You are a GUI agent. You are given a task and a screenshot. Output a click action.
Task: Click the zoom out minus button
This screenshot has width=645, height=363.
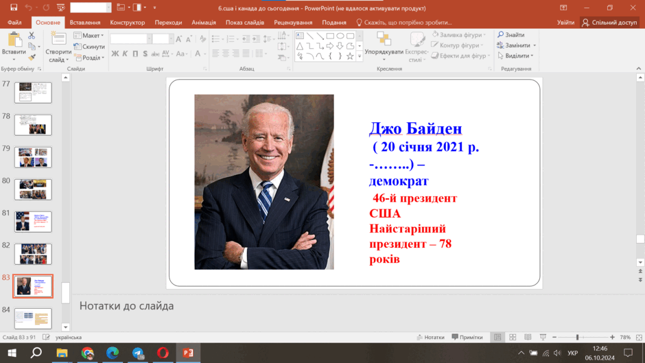coord(554,337)
